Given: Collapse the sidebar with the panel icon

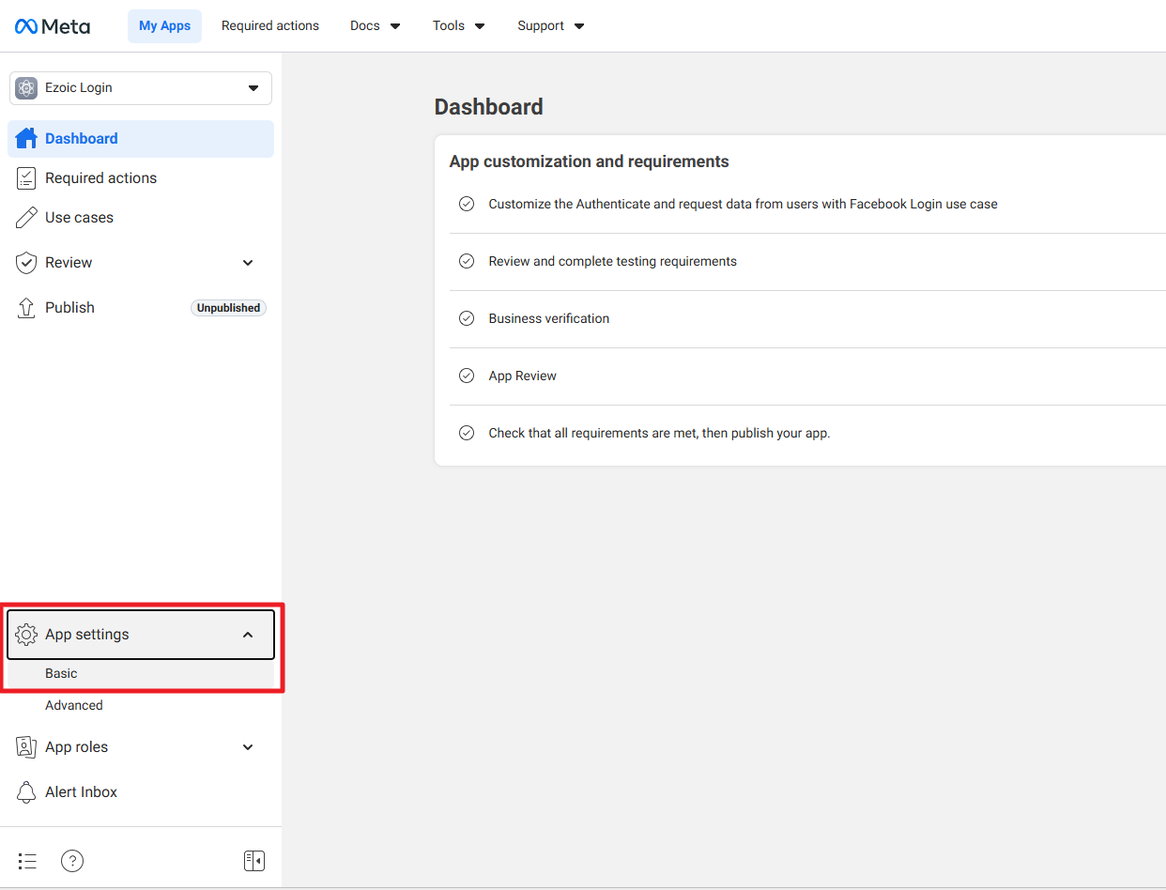Looking at the screenshot, I should coord(253,861).
